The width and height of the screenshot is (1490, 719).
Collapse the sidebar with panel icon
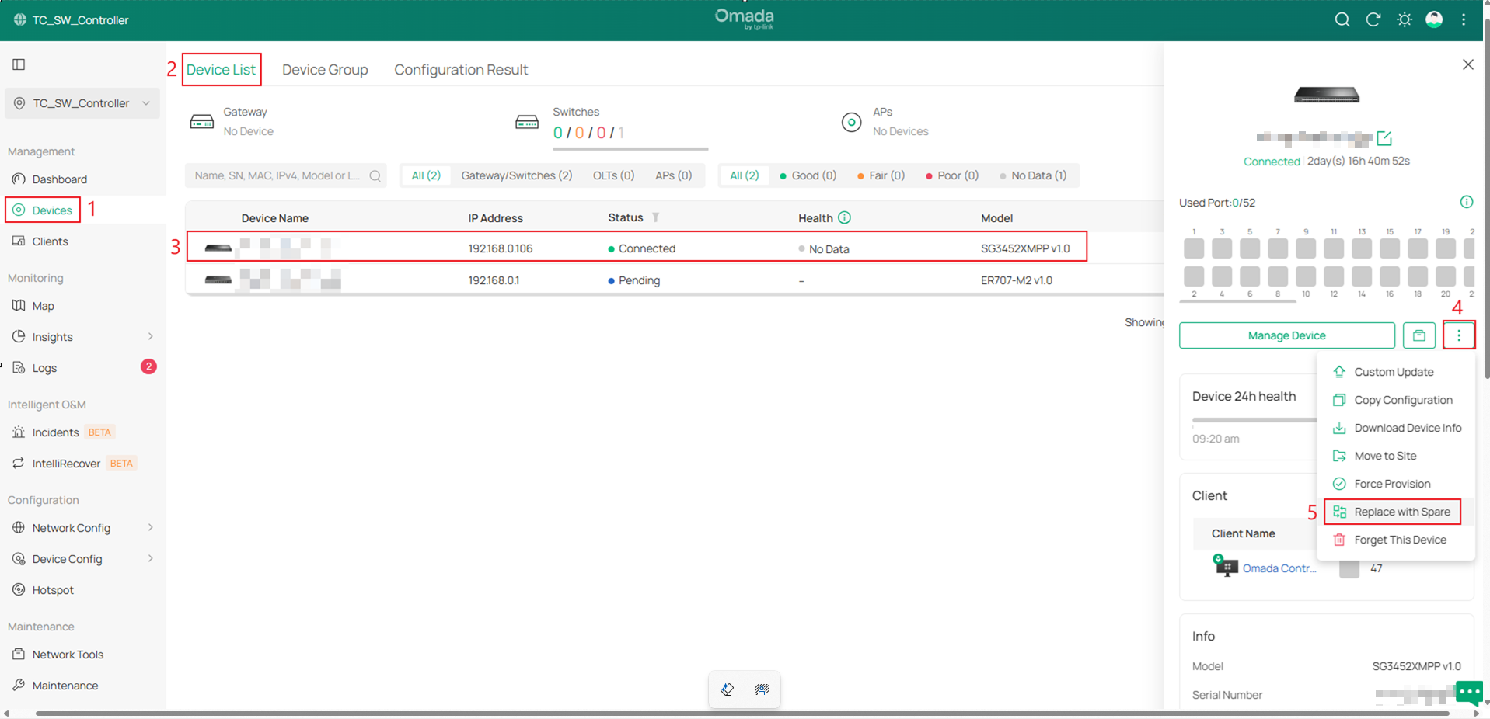(x=19, y=64)
